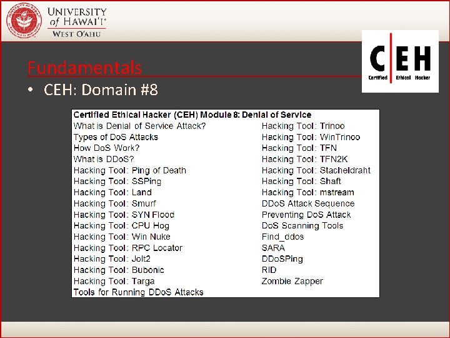Select the Fundamentals slide title
This screenshot has height=338, width=450.
84,68
